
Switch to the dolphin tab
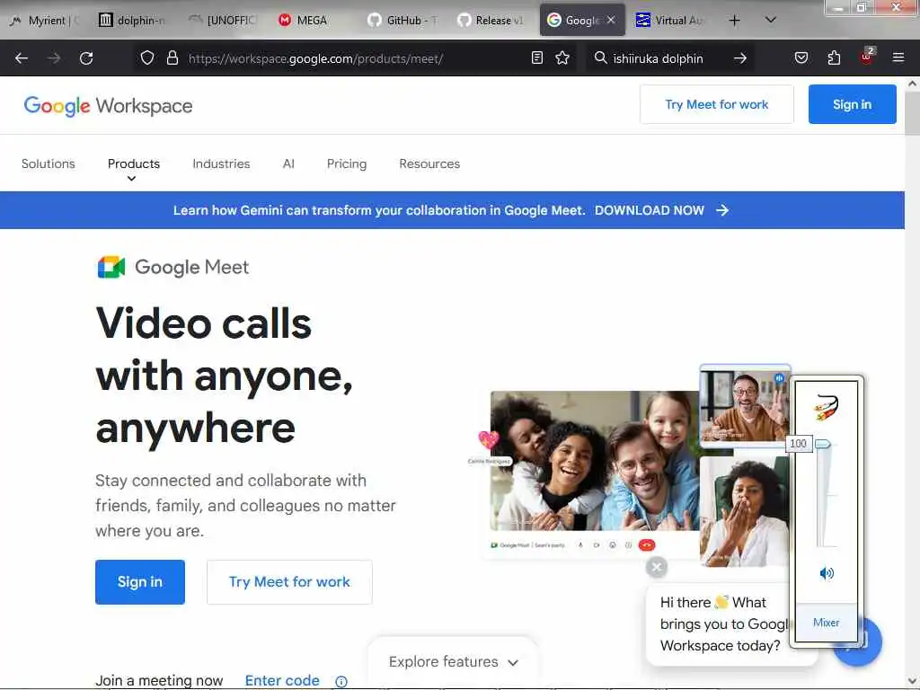tap(133, 21)
